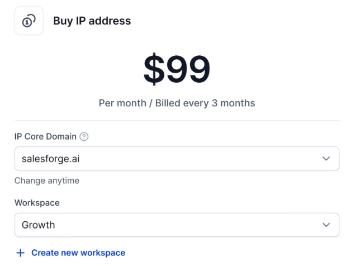Click the 'Buy IP address' heading

92,21
